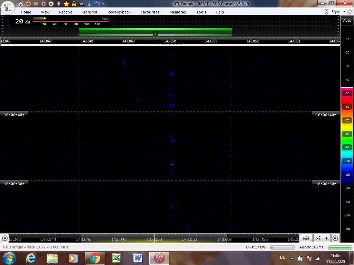Click the -100 level on the colour scale
The image size is (354, 265).
pyautogui.click(x=347, y=161)
